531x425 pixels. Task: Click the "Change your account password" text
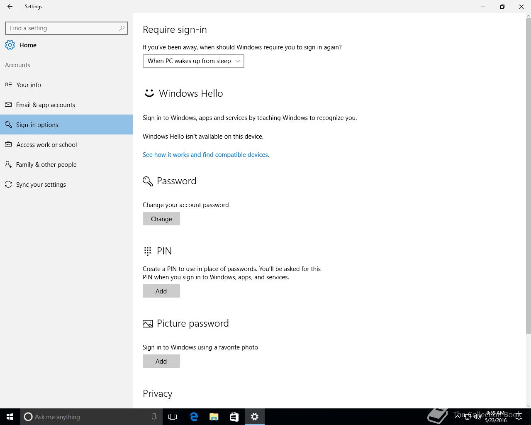(186, 205)
